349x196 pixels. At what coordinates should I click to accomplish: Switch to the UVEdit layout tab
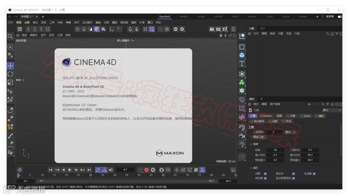(x=218, y=16)
